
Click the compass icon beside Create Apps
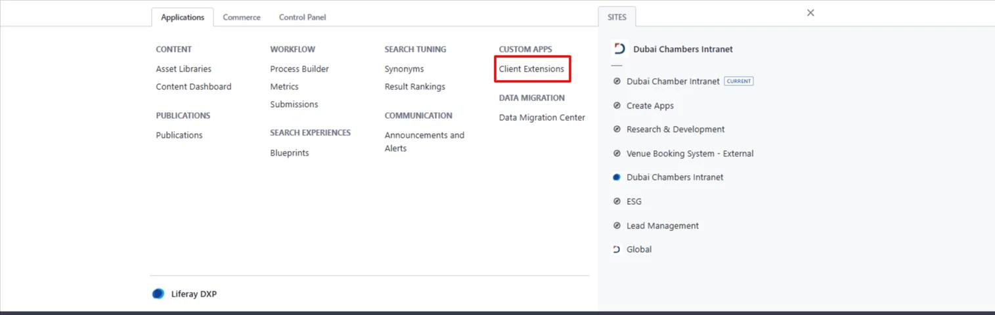(617, 105)
